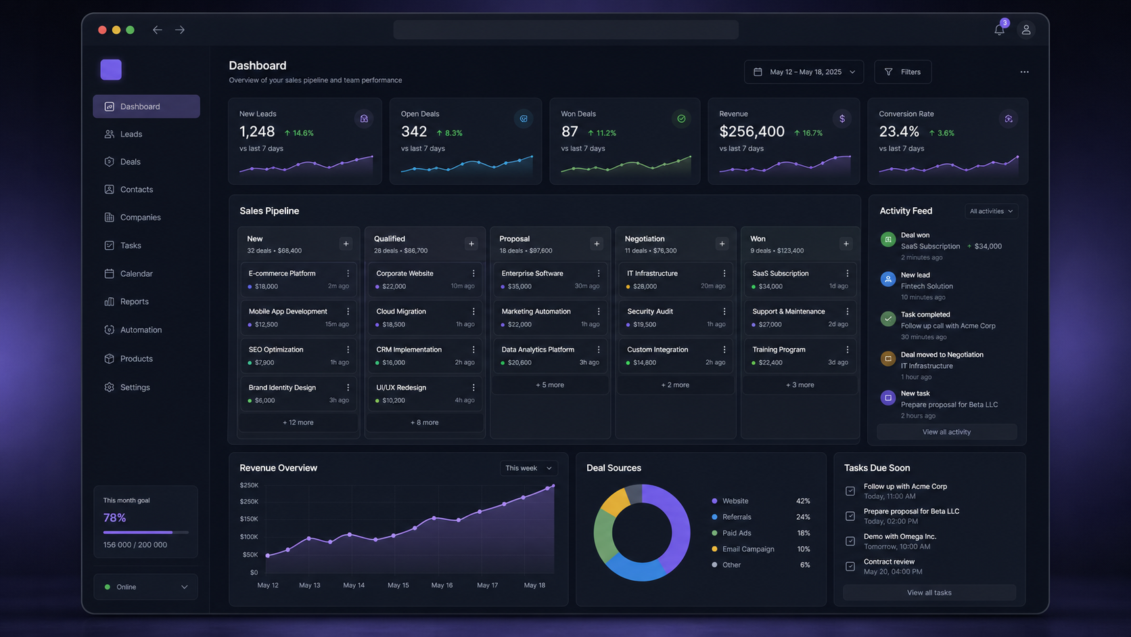Click the address bar field
1131x637 pixels.
[565, 30]
